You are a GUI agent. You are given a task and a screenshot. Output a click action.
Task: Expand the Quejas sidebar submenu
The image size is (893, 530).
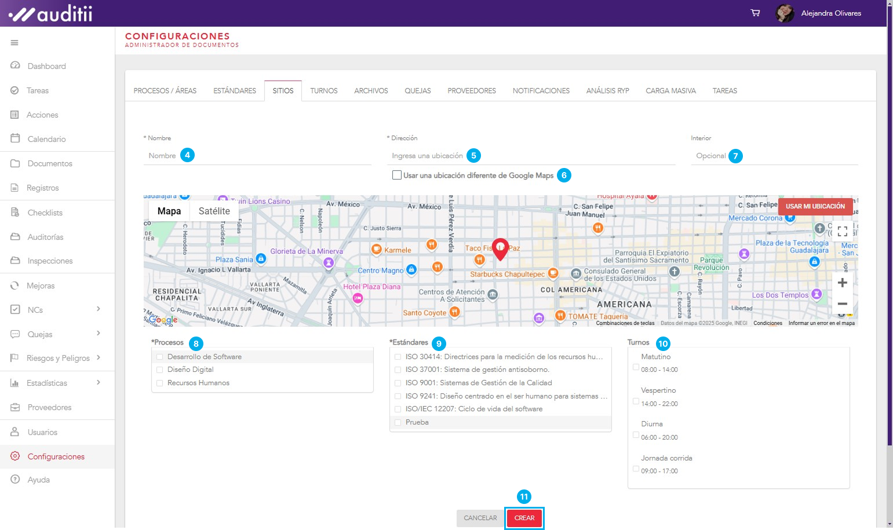99,334
